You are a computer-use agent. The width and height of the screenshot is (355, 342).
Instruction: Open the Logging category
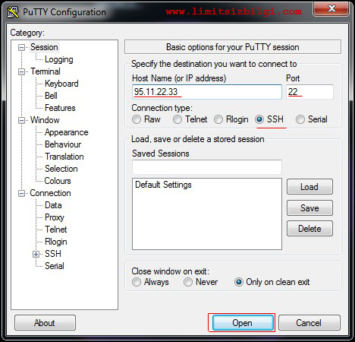(x=59, y=59)
